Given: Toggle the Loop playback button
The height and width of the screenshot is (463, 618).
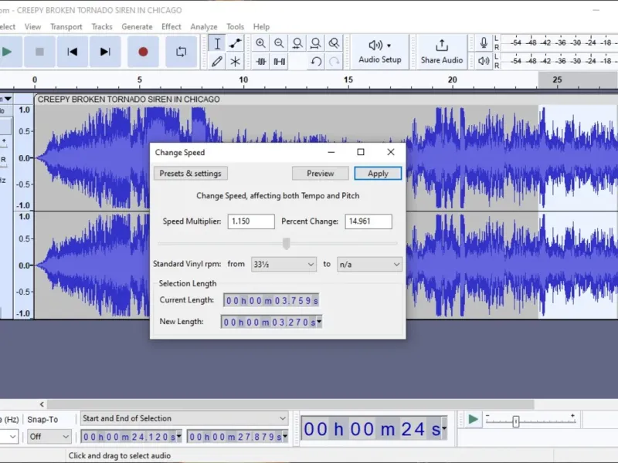Looking at the screenshot, I should (x=182, y=52).
